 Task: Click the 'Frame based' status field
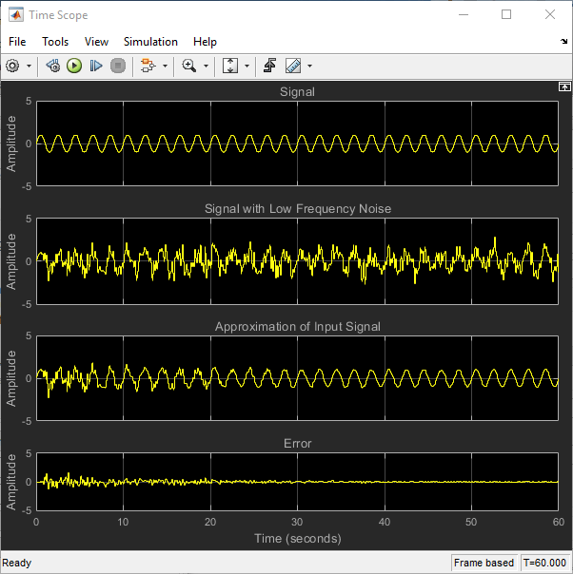pos(484,563)
